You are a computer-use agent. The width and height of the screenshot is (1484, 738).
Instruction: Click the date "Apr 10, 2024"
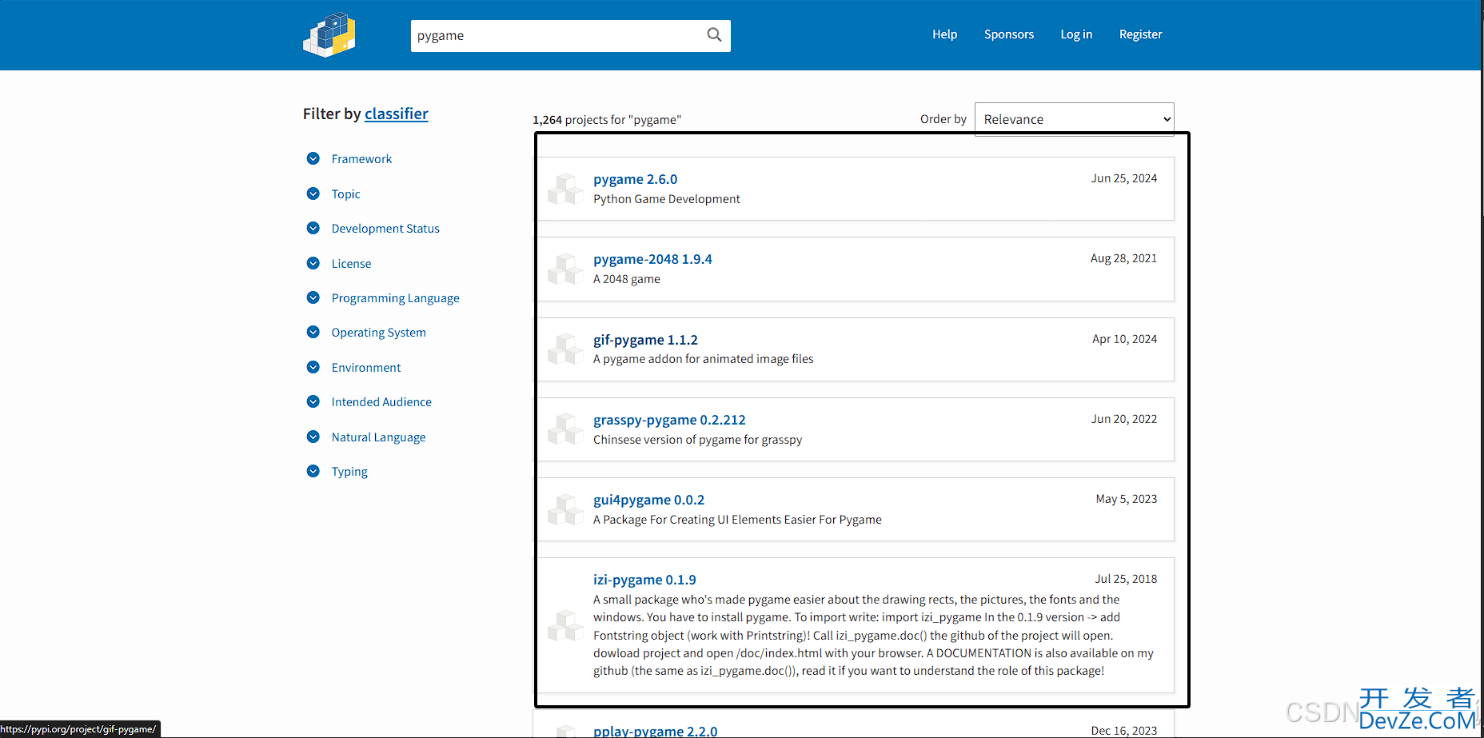1124,339
